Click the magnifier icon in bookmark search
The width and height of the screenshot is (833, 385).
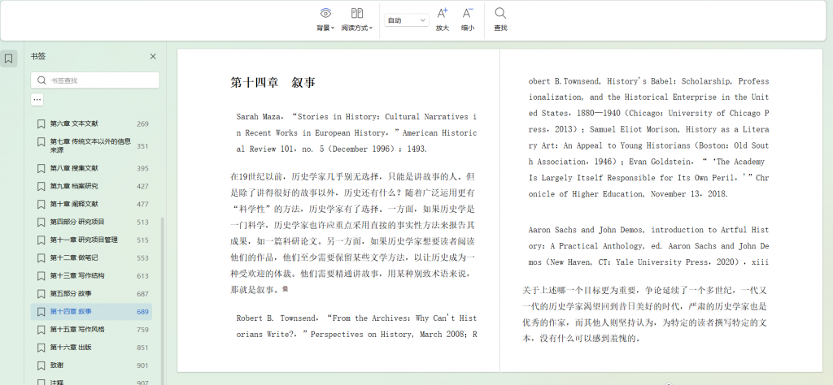tap(41, 80)
